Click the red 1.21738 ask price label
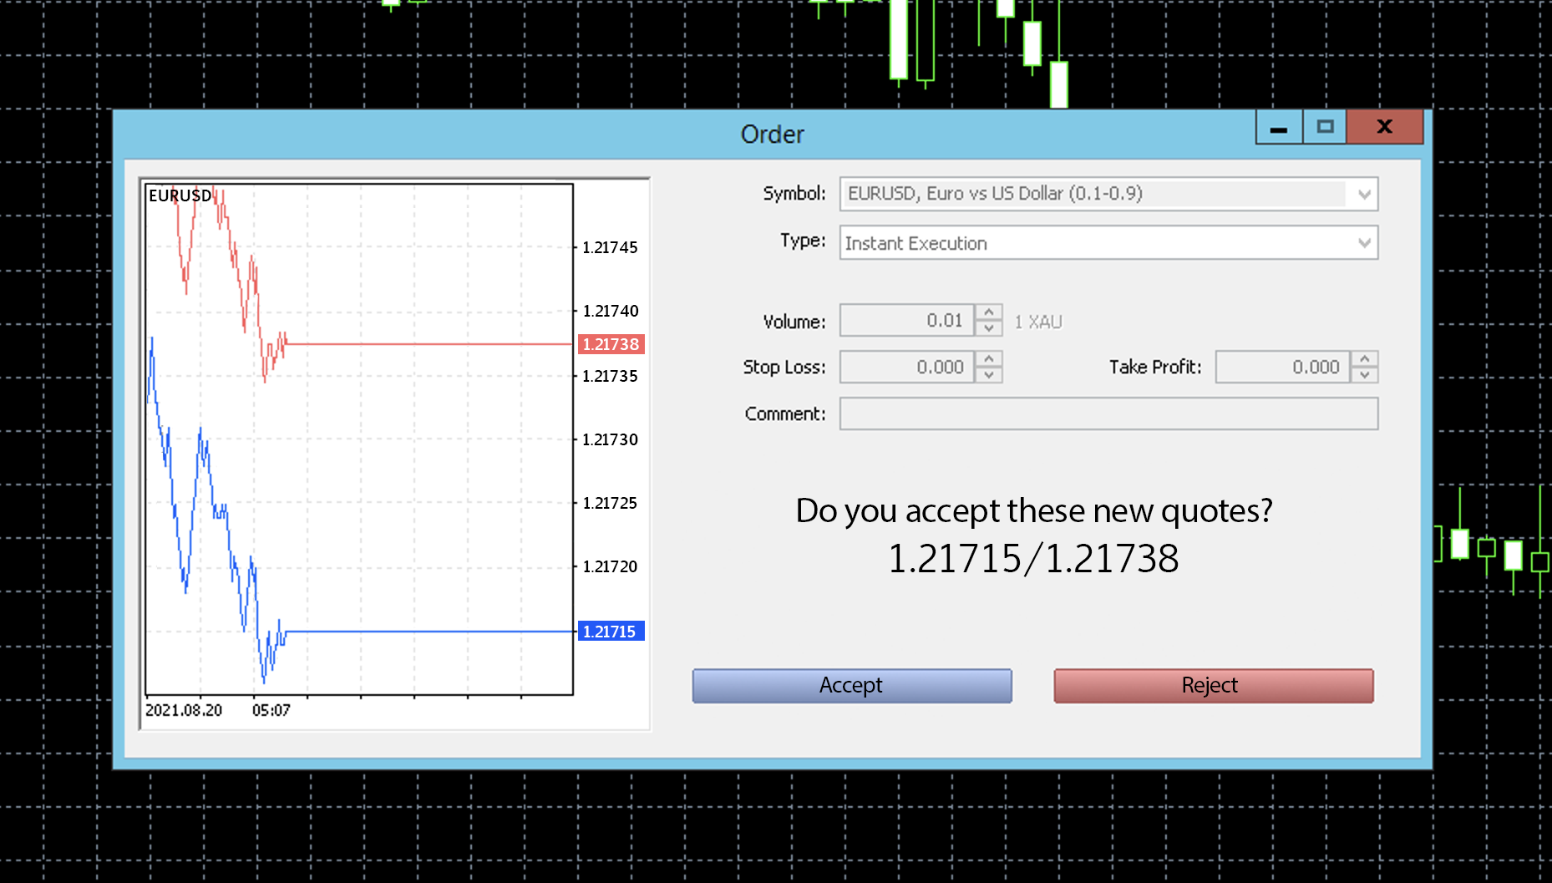This screenshot has height=883, width=1552. (611, 344)
